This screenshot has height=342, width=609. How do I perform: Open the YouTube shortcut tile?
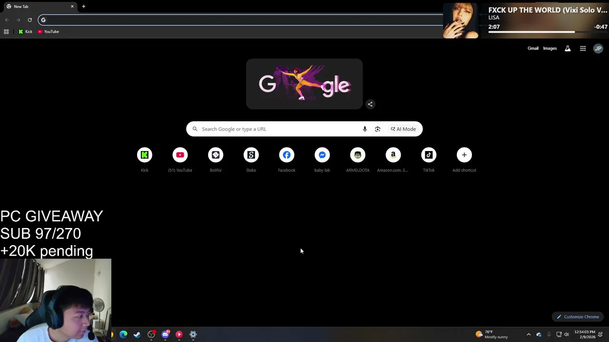click(x=180, y=160)
